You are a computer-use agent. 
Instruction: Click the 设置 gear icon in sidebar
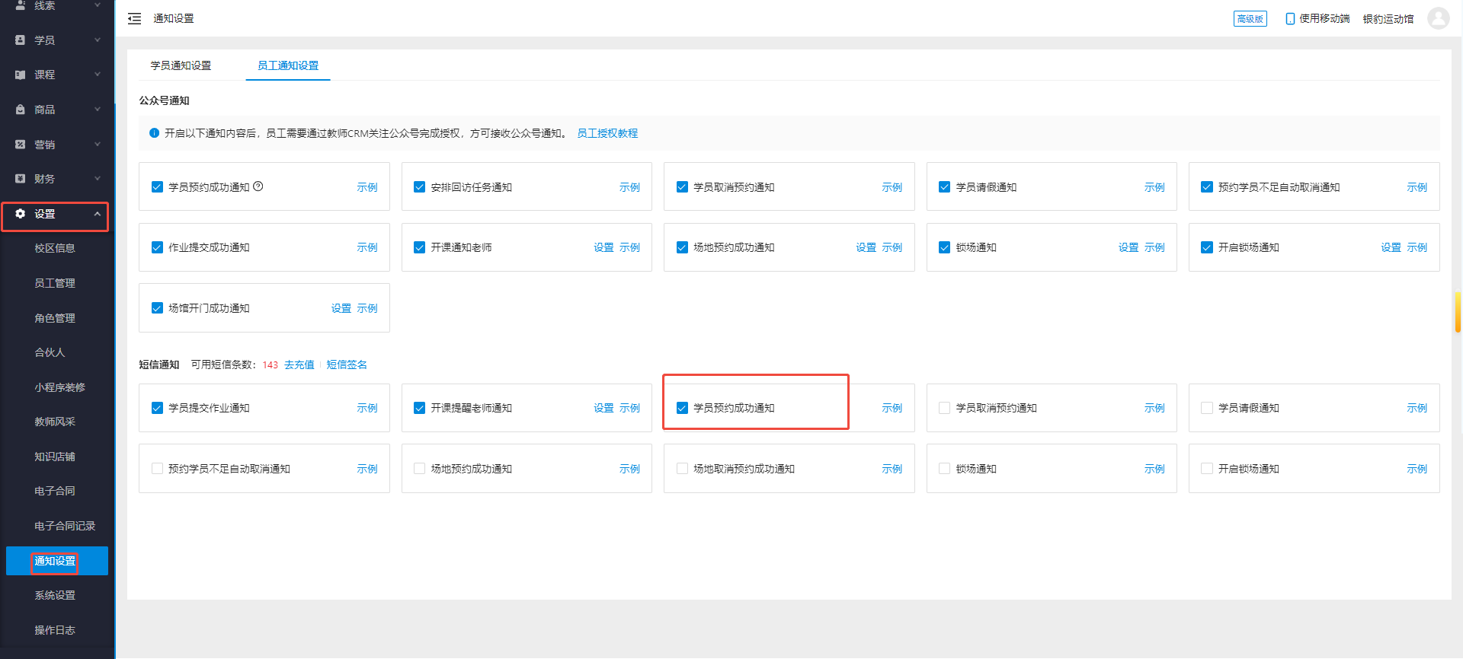(21, 214)
